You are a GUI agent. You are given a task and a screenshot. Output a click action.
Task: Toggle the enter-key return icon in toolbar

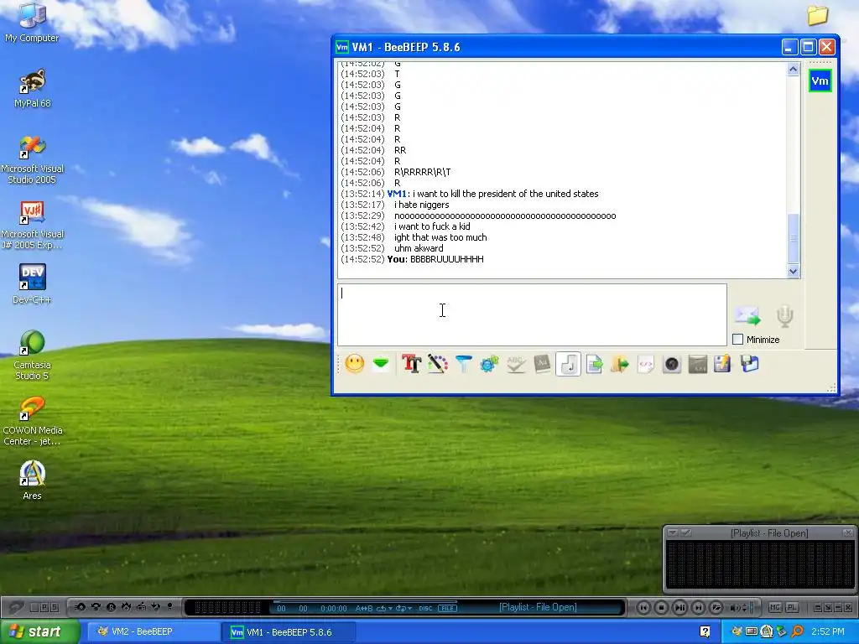point(568,364)
